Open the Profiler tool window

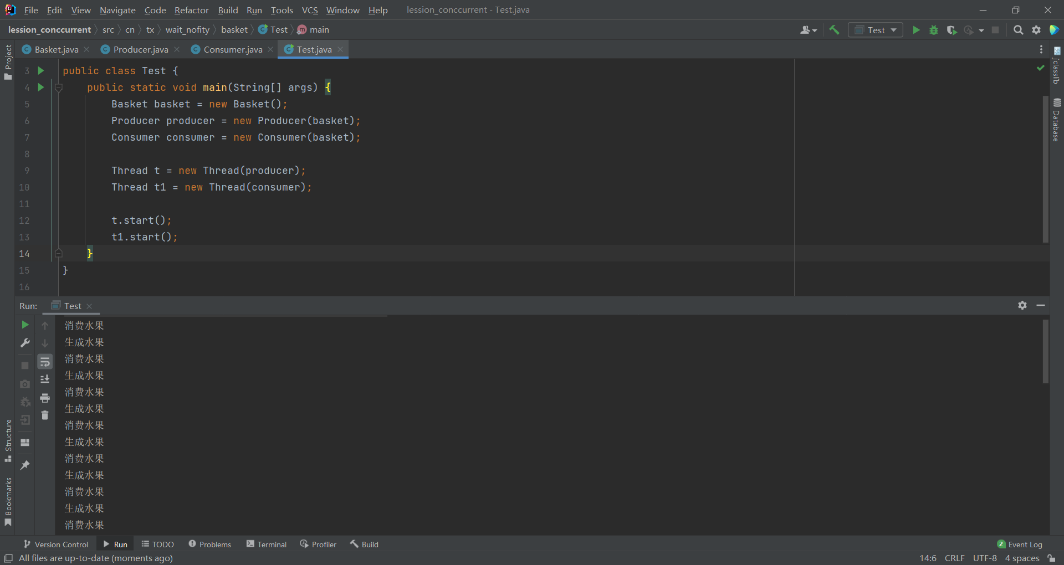[x=319, y=545]
